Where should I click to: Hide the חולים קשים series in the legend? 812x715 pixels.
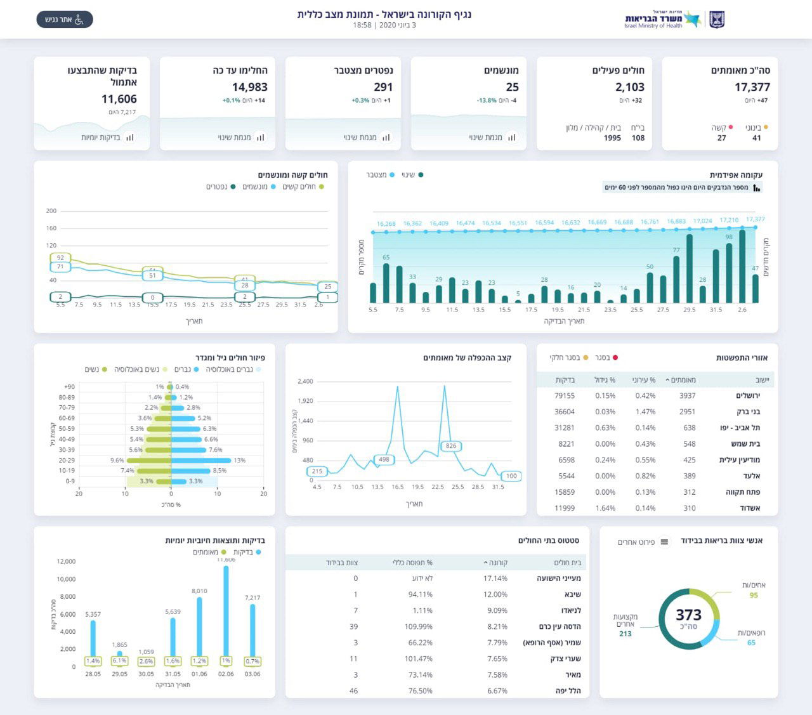pyautogui.click(x=304, y=187)
